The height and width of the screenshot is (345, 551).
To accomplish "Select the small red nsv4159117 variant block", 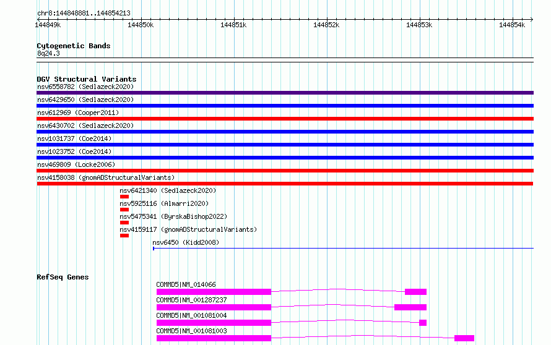I will [124, 236].
